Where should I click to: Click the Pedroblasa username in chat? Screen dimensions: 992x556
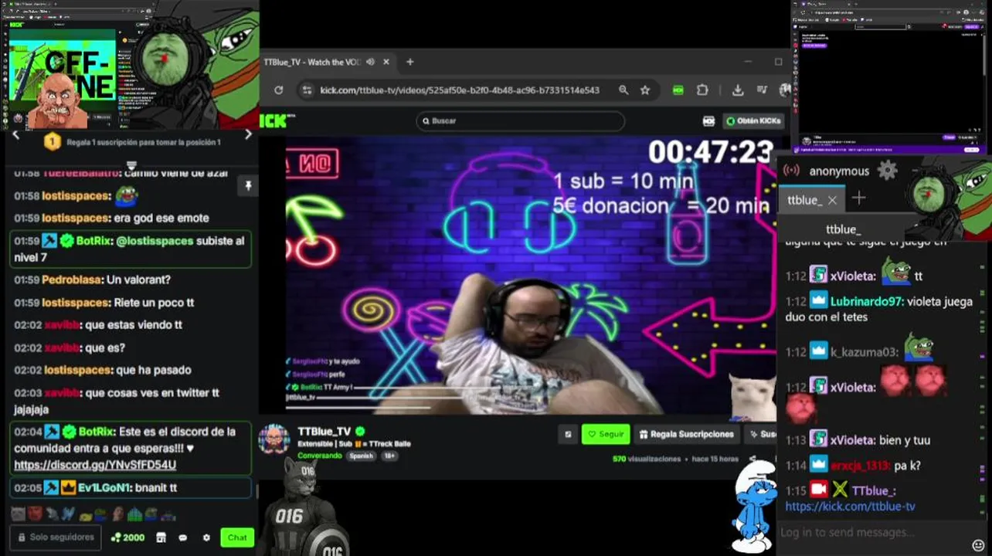point(72,280)
